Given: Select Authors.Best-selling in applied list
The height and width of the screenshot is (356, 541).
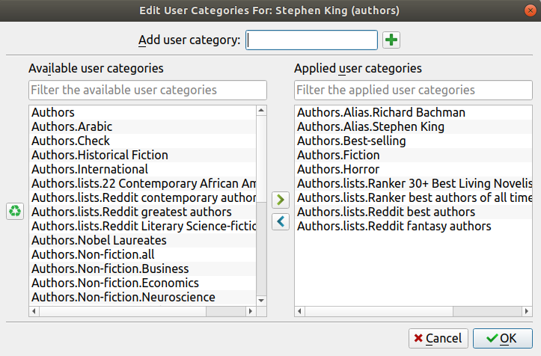Looking at the screenshot, I should [351, 141].
